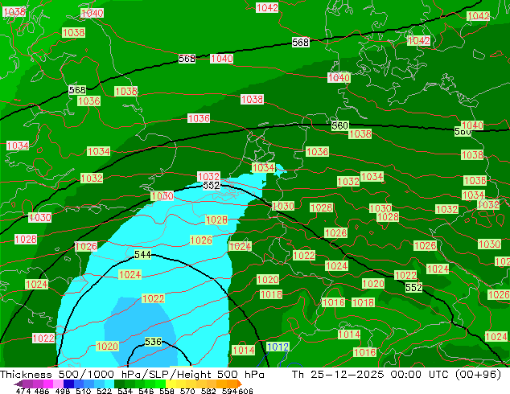The height and width of the screenshot is (394, 510).
Task: Pick the cyan legend swatch before green
Action: (109, 384)
